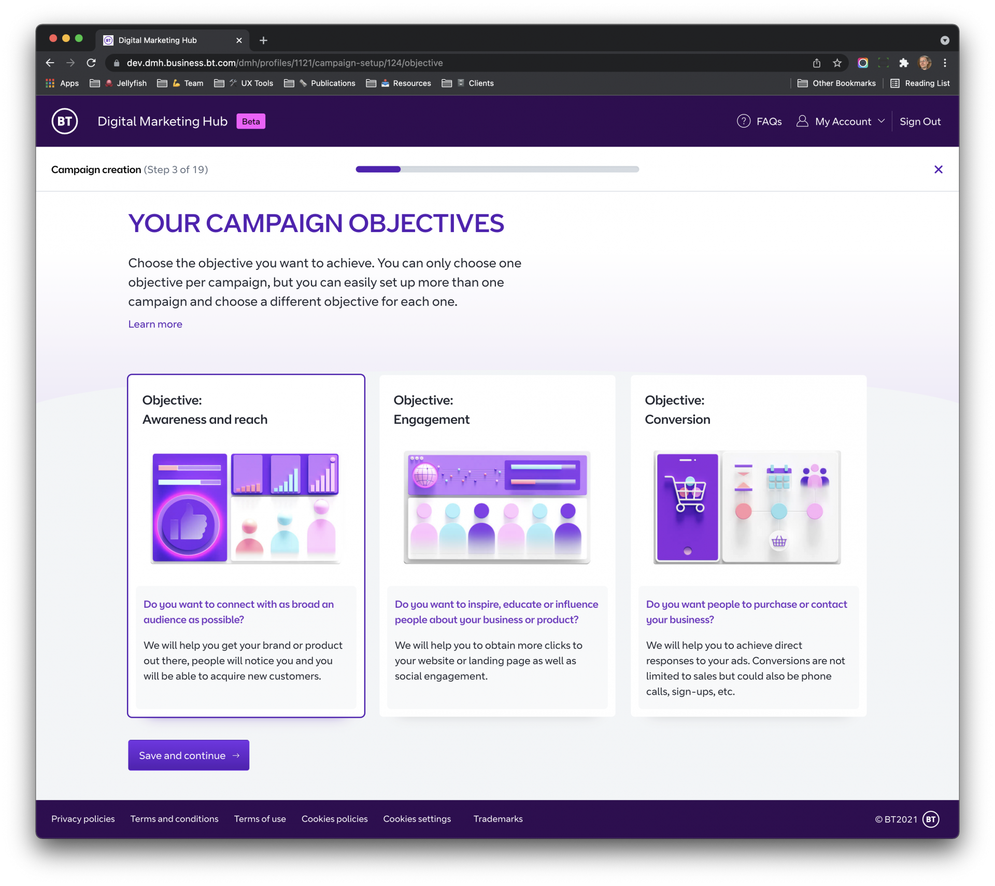Open Other Bookmarks folder
Viewport: 995px width, 886px height.
836,83
